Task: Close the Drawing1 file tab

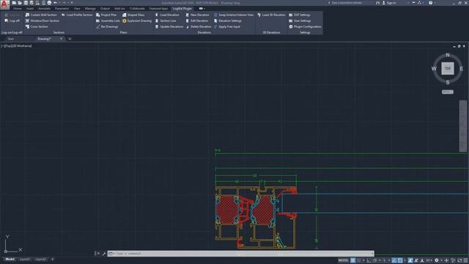Action: coord(62,39)
